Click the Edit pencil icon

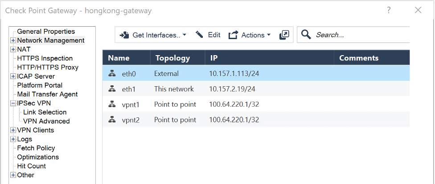199,35
